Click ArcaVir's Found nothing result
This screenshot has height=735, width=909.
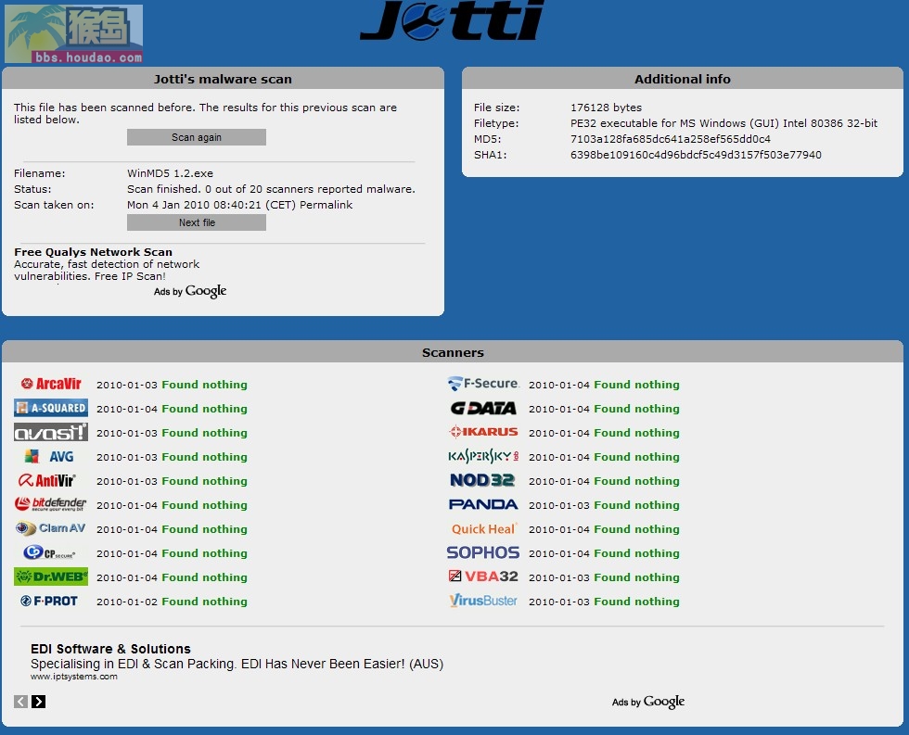[x=204, y=385]
